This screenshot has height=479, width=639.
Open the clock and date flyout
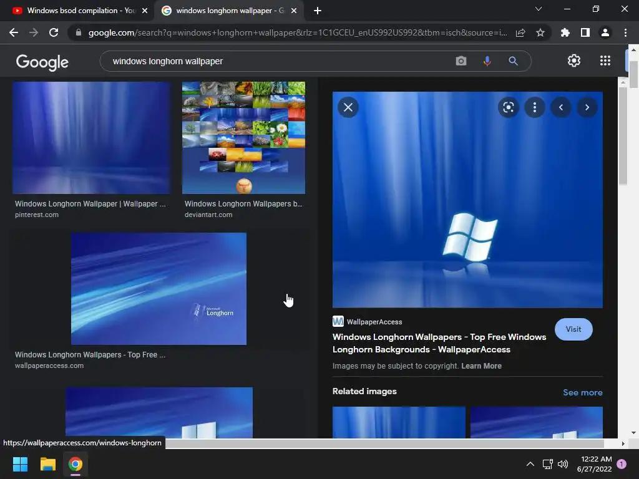click(x=594, y=464)
